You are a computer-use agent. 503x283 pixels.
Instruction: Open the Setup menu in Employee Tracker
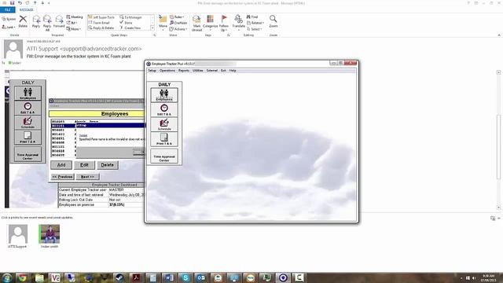pyautogui.click(x=152, y=70)
